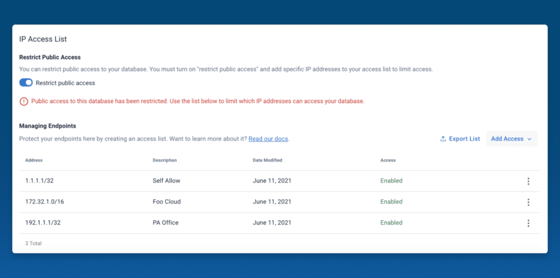Expand the Add Access dropdown
The height and width of the screenshot is (278, 560).
pyautogui.click(x=511, y=138)
